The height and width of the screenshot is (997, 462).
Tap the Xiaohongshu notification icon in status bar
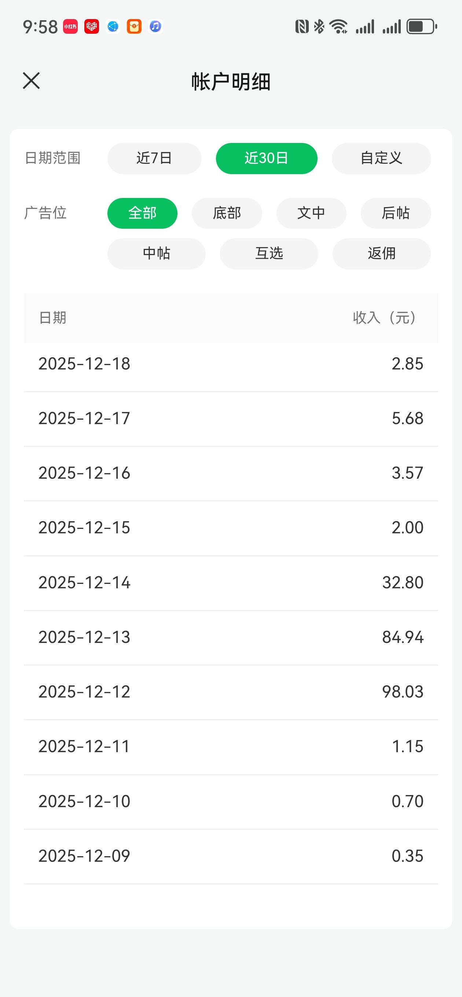(70, 27)
